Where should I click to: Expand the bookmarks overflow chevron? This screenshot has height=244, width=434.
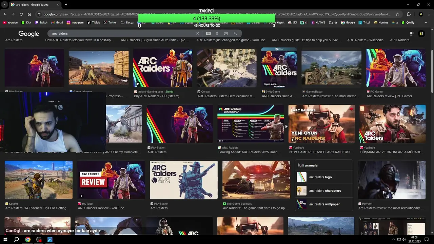tap(426, 23)
